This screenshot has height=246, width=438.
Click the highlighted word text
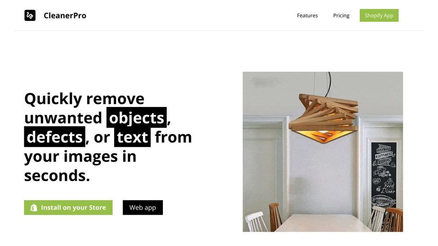[x=132, y=137]
